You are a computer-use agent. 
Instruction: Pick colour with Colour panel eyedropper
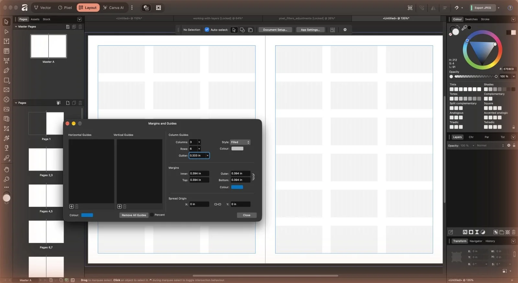click(464, 28)
